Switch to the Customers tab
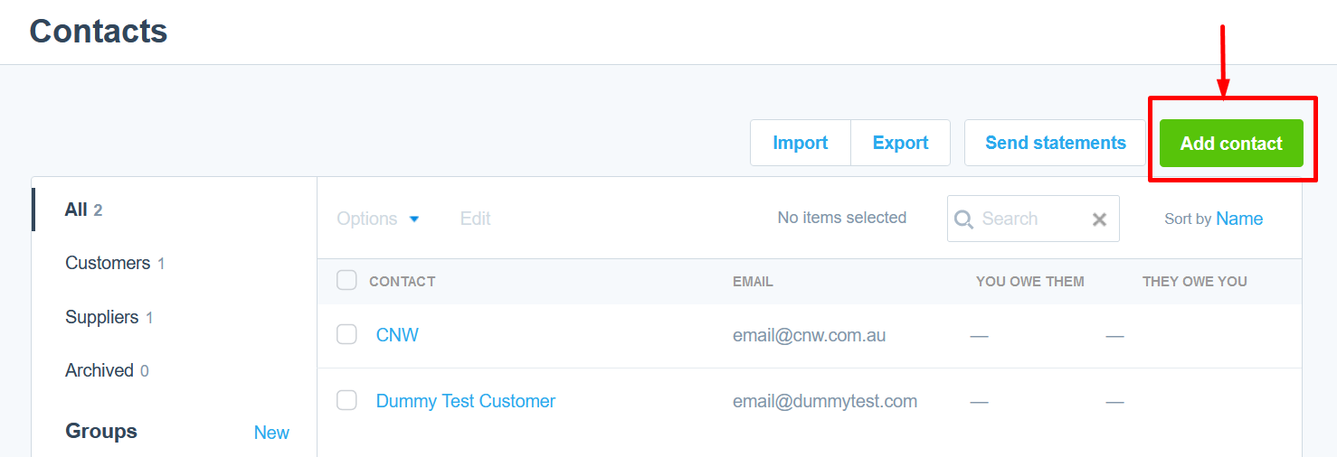The width and height of the screenshot is (1337, 457). (x=108, y=263)
